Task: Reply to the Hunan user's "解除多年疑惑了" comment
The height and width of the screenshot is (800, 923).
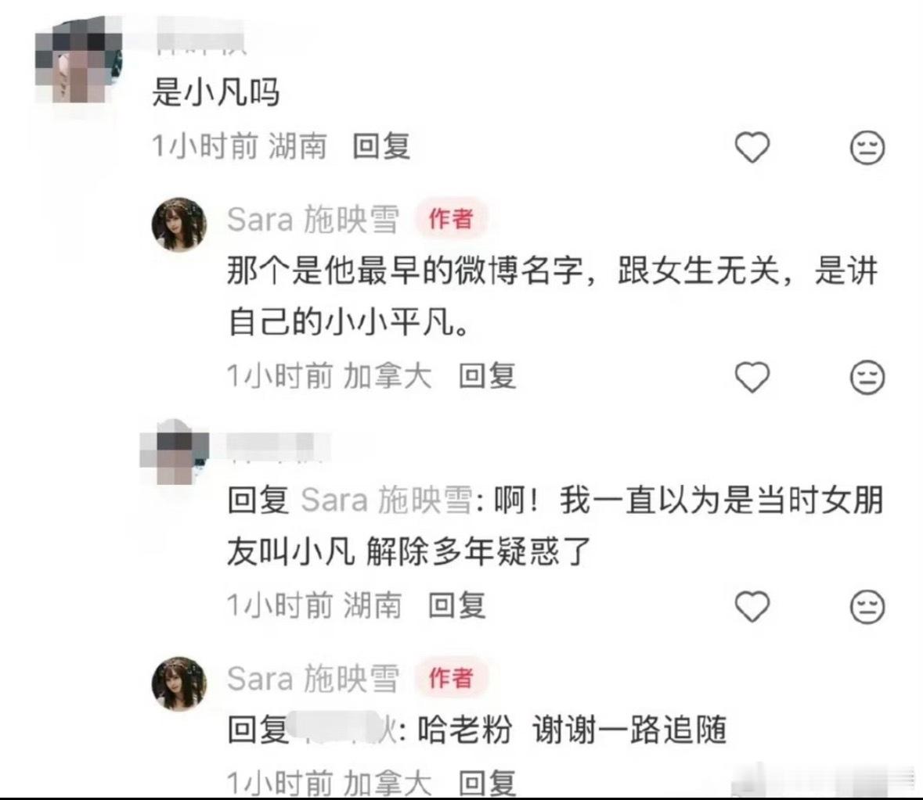Action: tap(456, 605)
